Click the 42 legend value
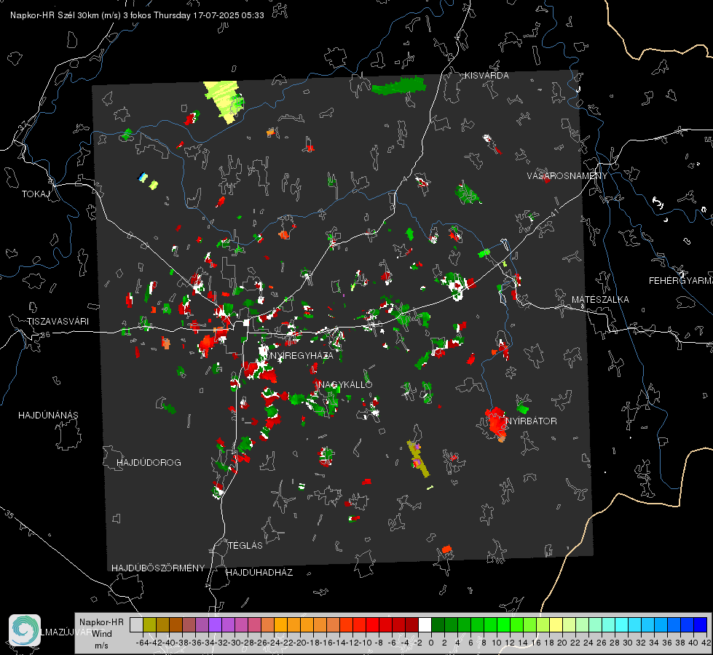The height and width of the screenshot is (655, 713). click(706, 643)
